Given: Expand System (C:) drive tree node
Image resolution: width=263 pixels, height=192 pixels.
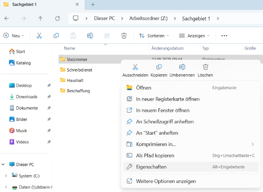Looking at the screenshot, I should 6,176.
